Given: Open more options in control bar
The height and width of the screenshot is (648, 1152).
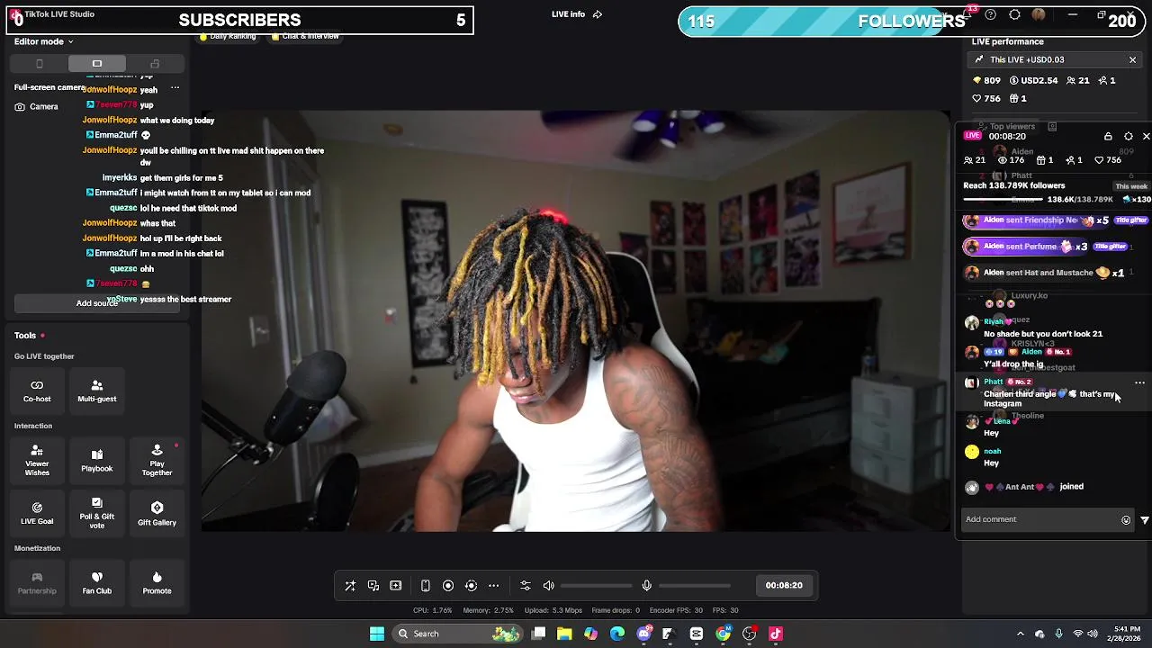Looking at the screenshot, I should click(493, 586).
